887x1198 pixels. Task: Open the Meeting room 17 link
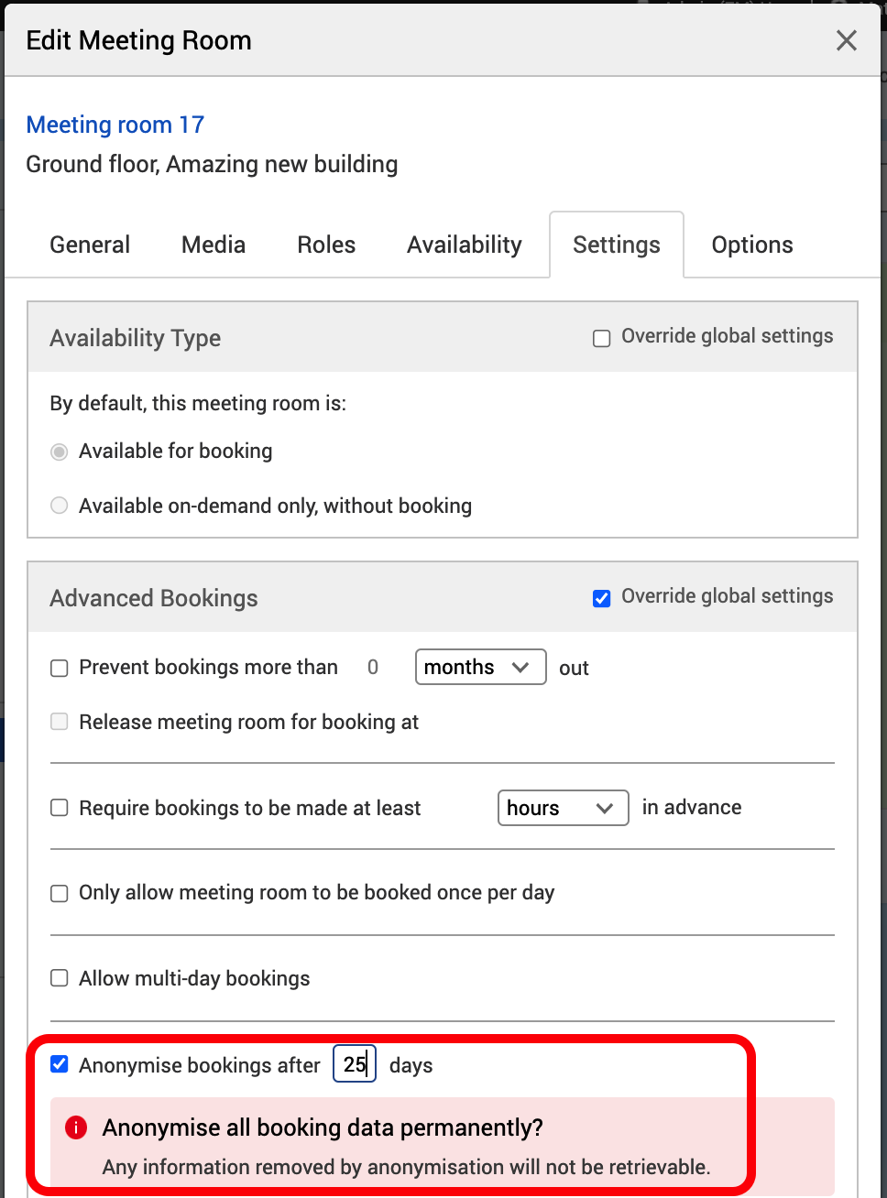(115, 125)
